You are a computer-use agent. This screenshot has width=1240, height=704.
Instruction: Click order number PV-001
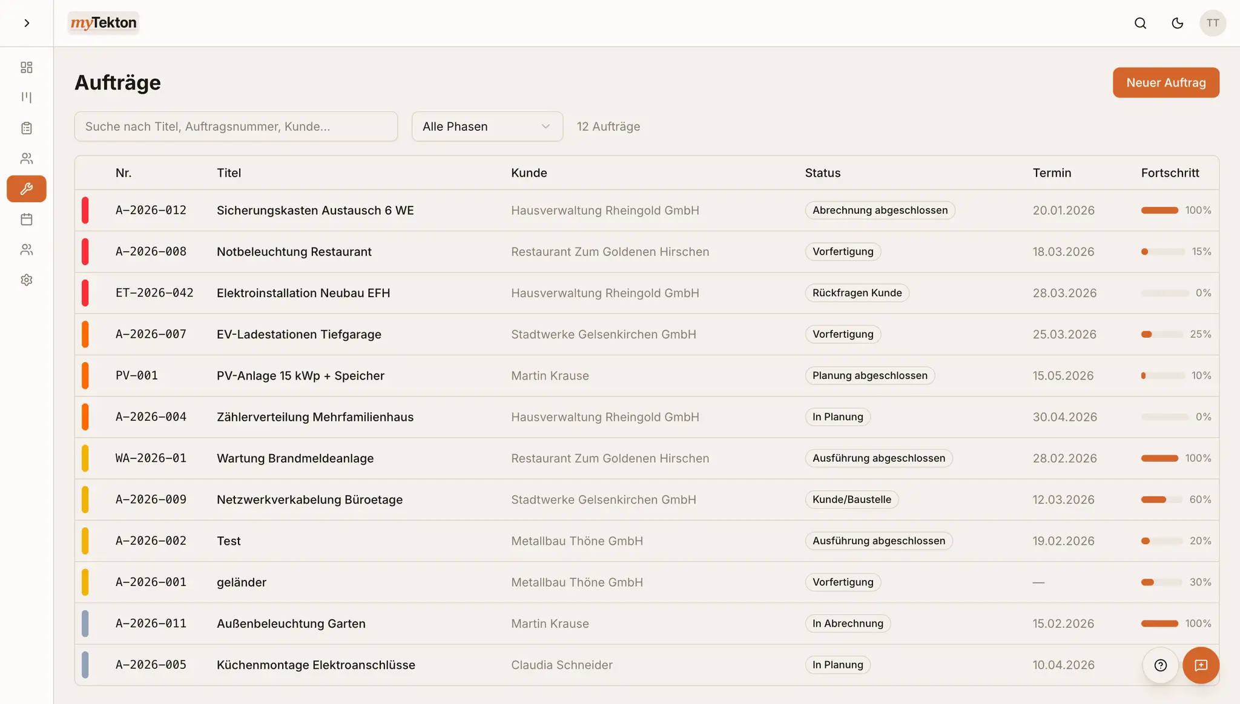[x=137, y=375]
